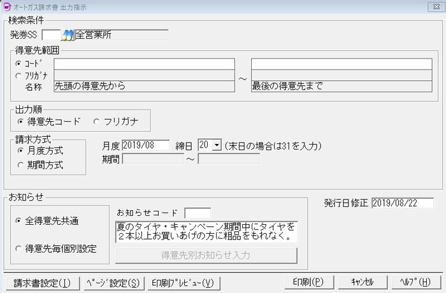Select the フリガナ range radio button
The height and width of the screenshot is (293, 446).
pyautogui.click(x=18, y=75)
